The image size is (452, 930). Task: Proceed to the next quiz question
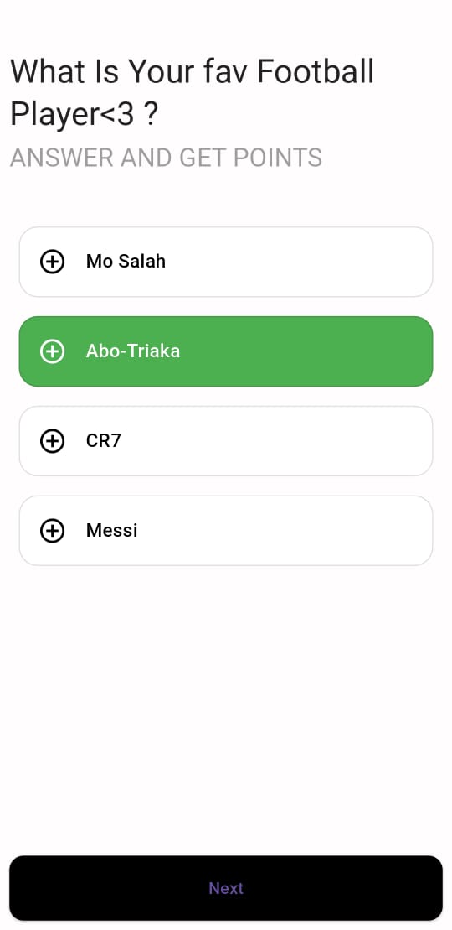[226, 888]
